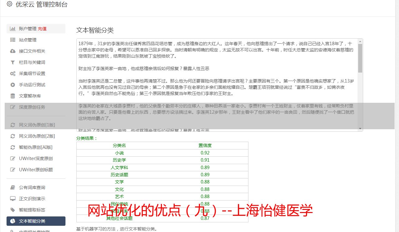Click the gears icon for 采集细节设置
The image size is (399, 232).
click(13, 73)
